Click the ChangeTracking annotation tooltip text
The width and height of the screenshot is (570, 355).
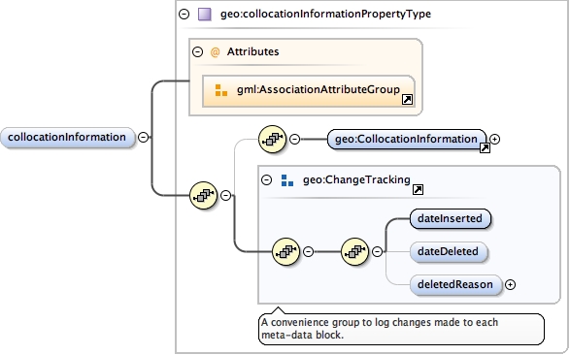click(380, 329)
